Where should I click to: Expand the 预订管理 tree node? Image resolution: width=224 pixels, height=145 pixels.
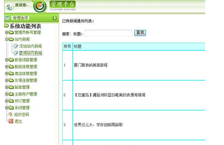click(7, 101)
